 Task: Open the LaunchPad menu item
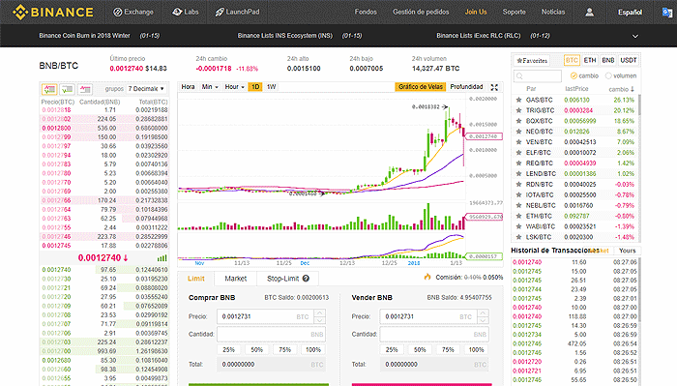[x=238, y=12]
